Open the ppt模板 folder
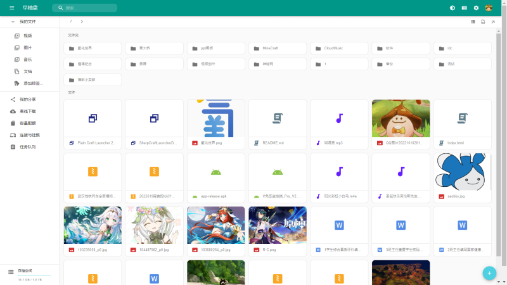 (x=215, y=48)
